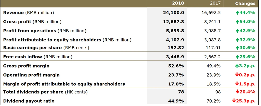Select the Gross profit margin label
261x106 pixels.
coord(26,66)
